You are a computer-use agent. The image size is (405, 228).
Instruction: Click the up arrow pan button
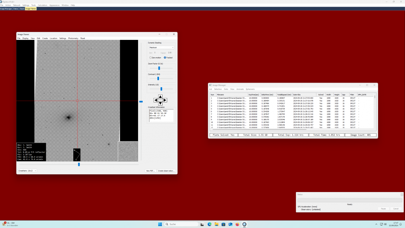click(160, 96)
